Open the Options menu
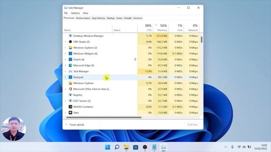 (x=75, y=13)
